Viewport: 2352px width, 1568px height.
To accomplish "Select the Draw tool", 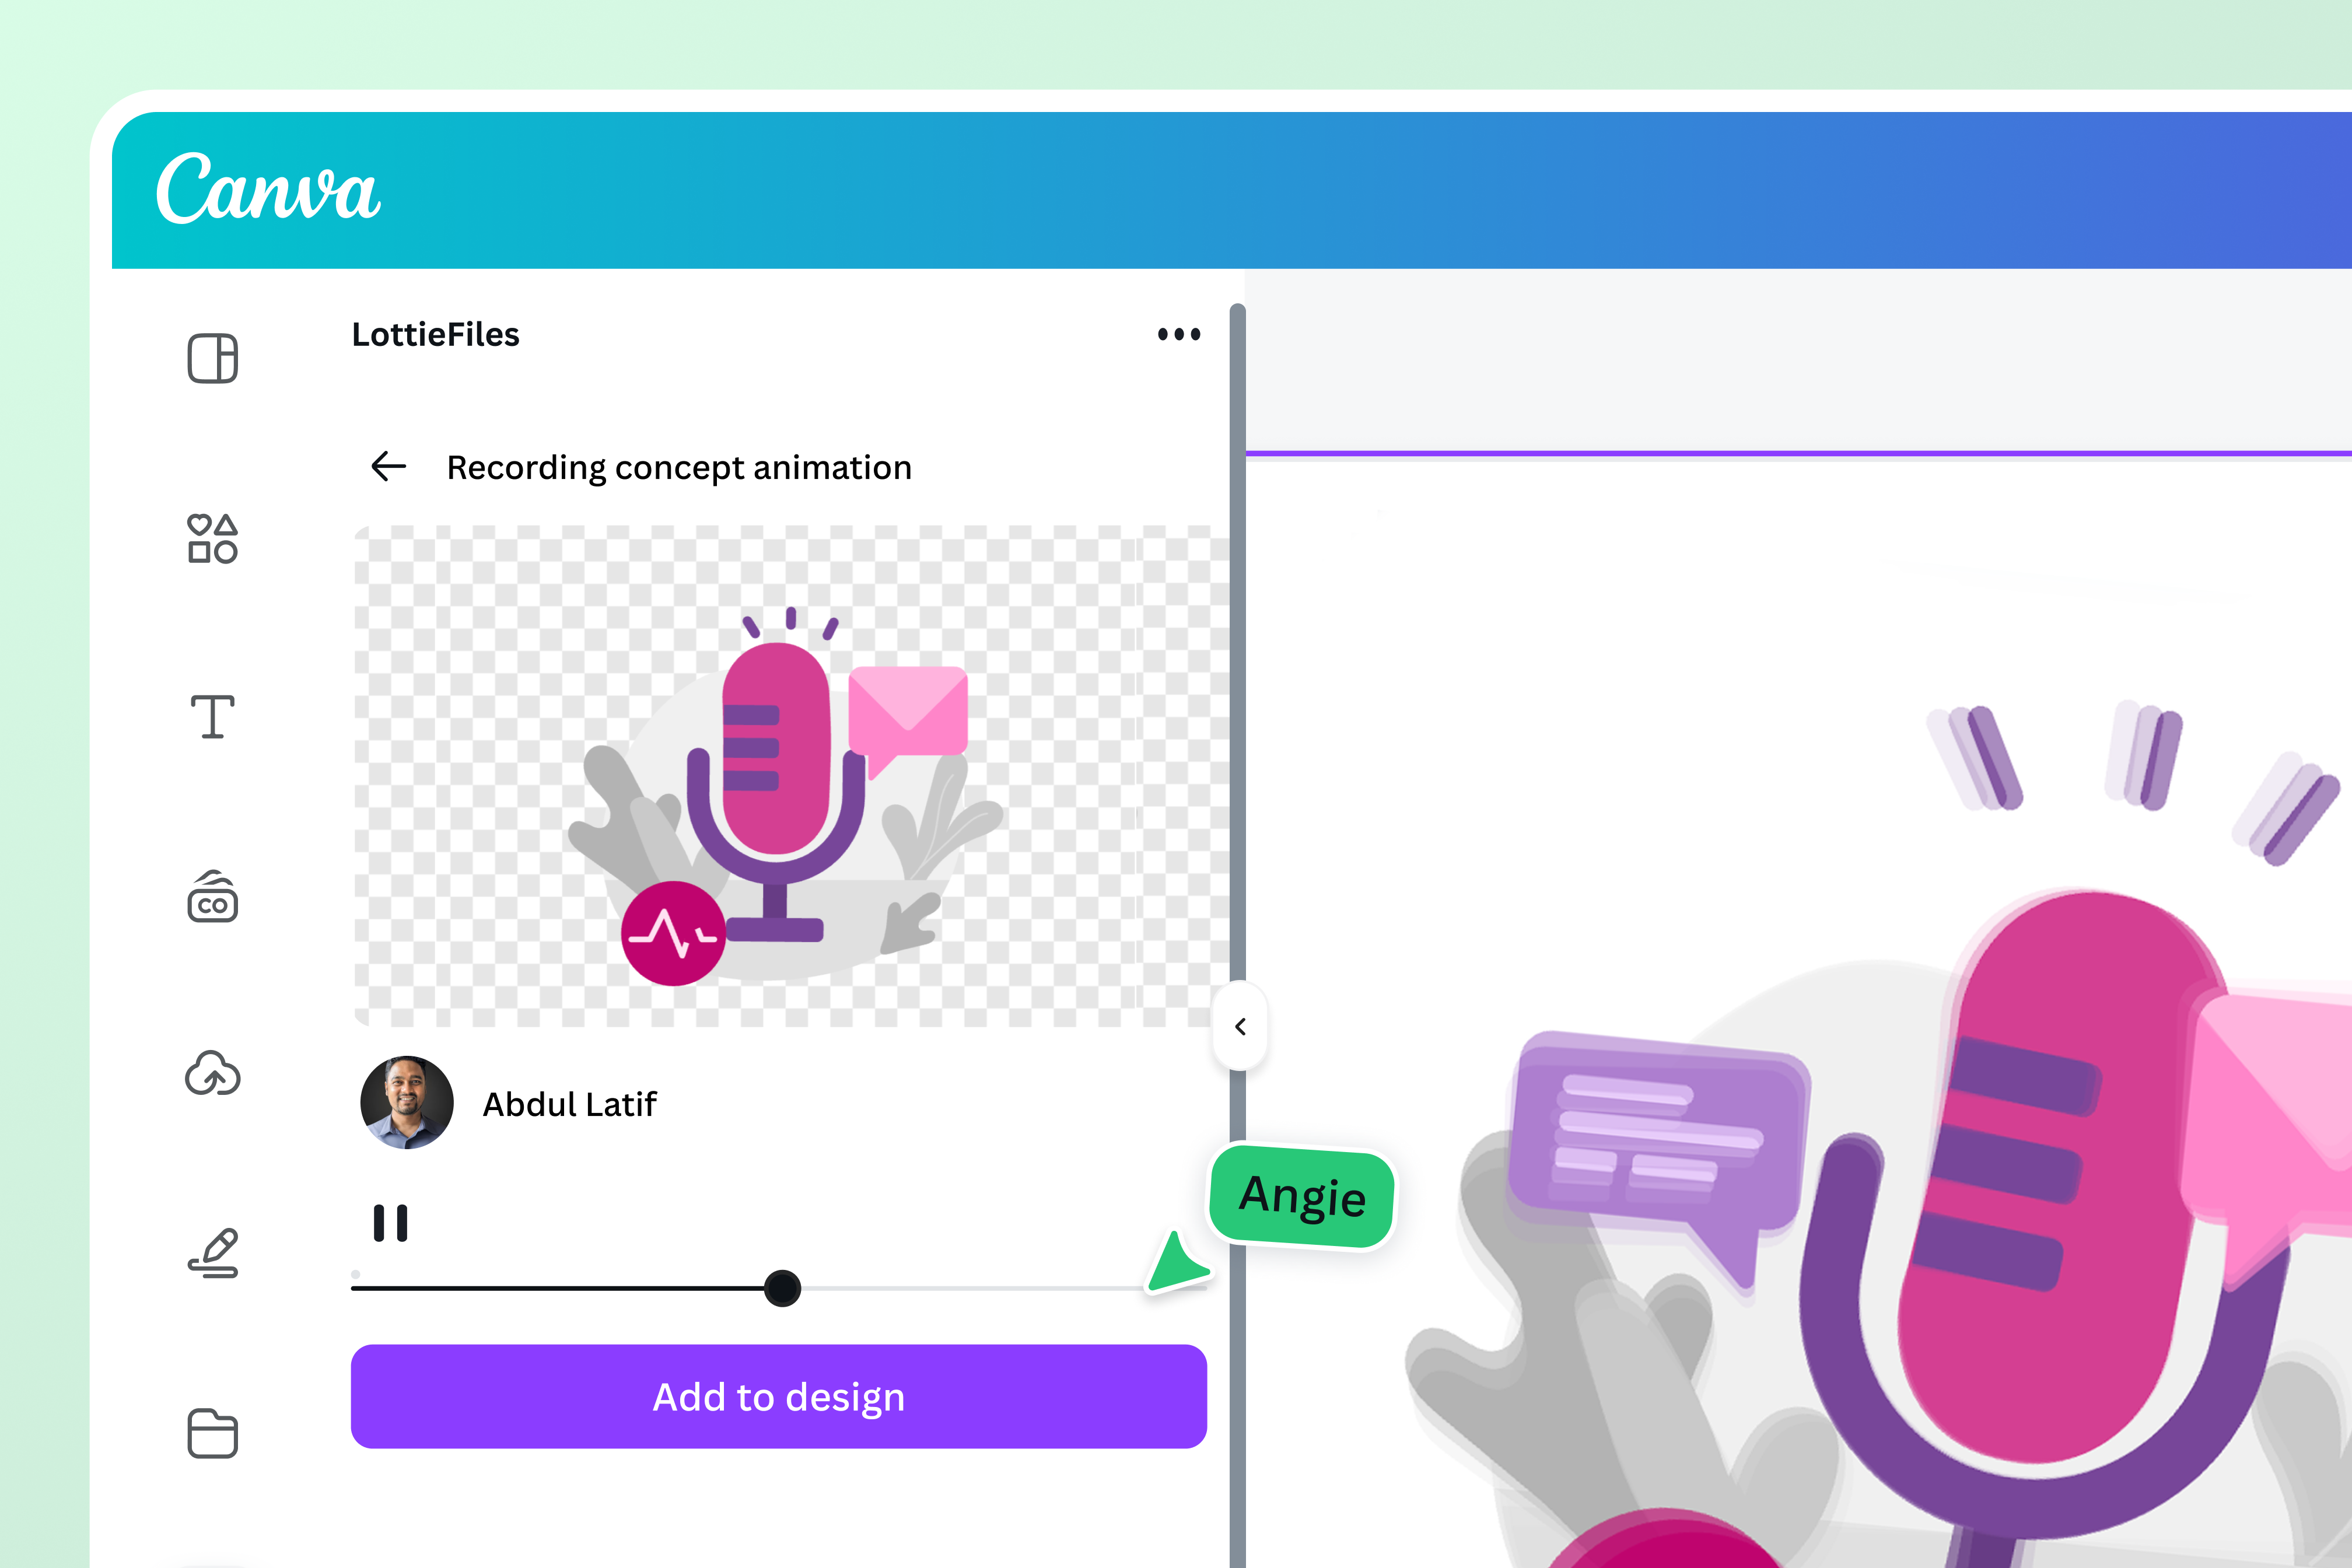I will tap(212, 1253).
